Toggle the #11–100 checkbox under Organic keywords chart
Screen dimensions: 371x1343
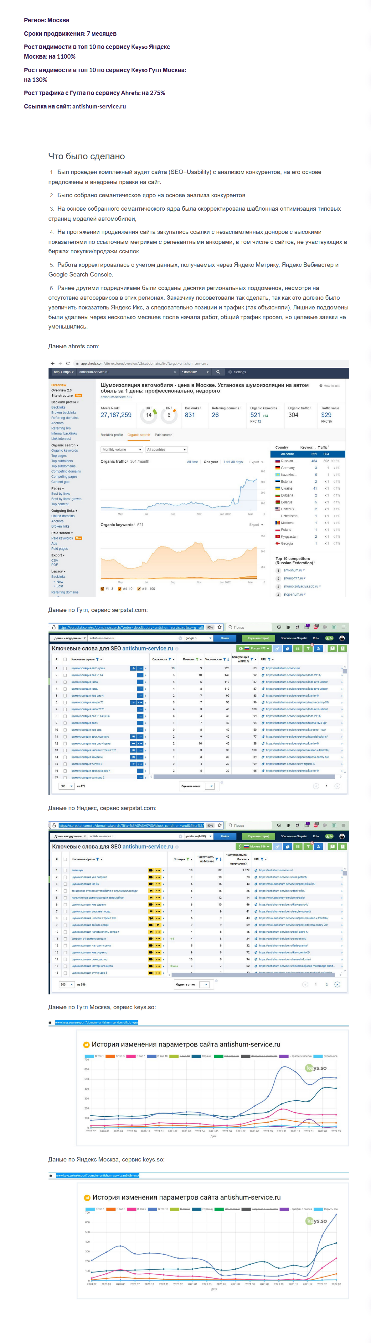coord(139,589)
